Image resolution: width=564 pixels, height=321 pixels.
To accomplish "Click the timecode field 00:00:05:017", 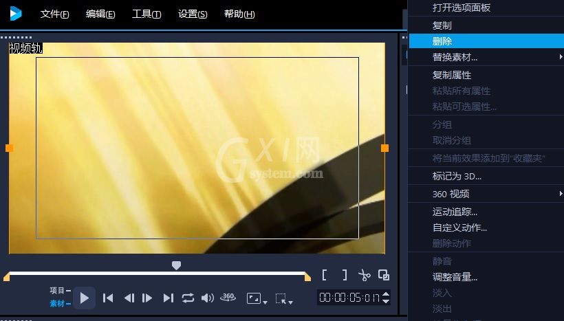I will coord(349,298).
